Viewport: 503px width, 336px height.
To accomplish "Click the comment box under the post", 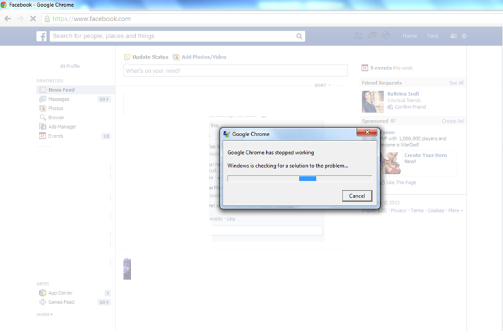I will [267, 230].
